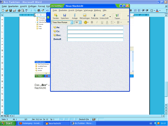
Task: Click into the An recipient field
Action: pyautogui.click(x=95, y=28)
